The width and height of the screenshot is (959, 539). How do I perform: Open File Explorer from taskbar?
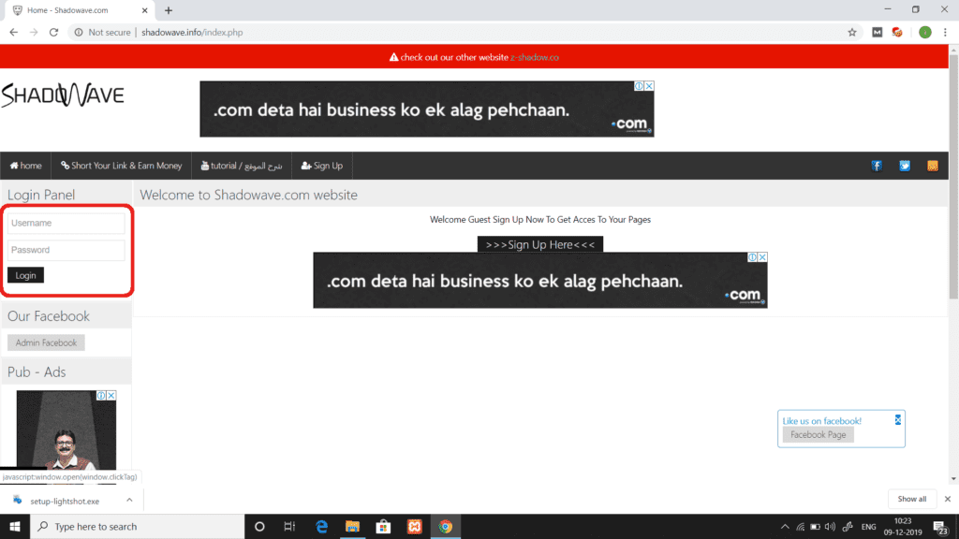point(352,526)
